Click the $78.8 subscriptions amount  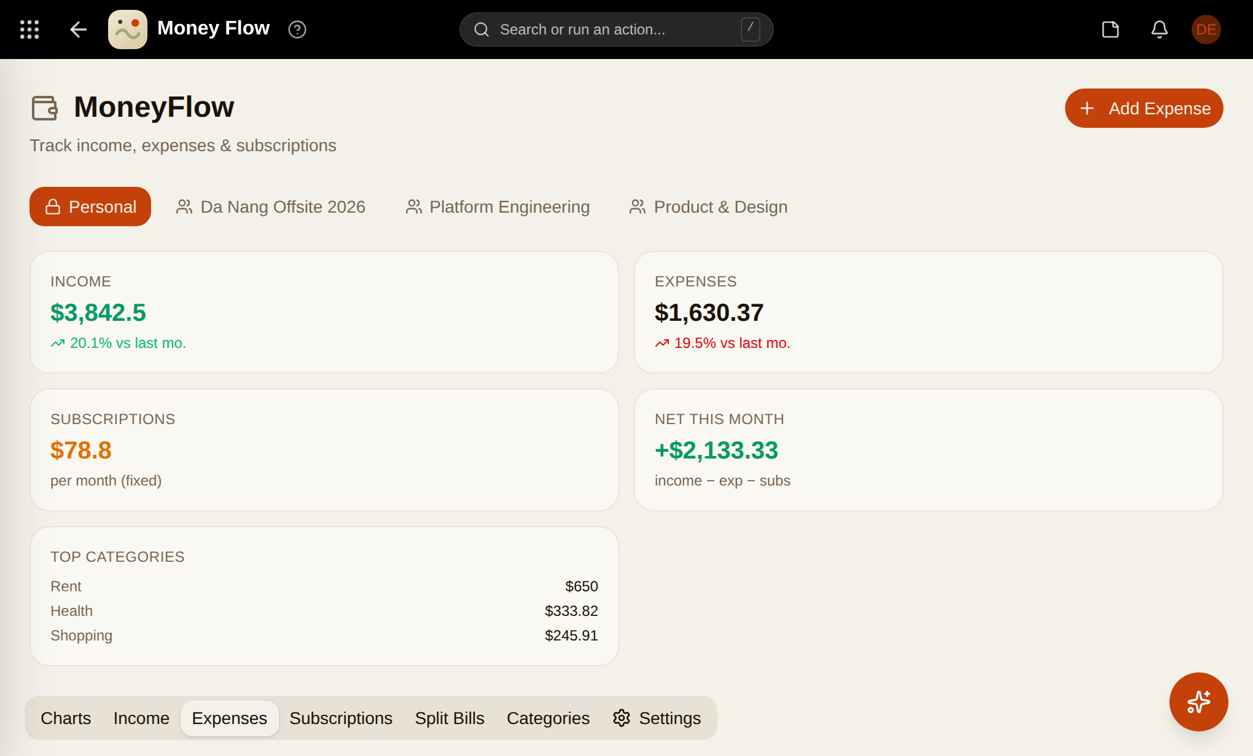81,450
